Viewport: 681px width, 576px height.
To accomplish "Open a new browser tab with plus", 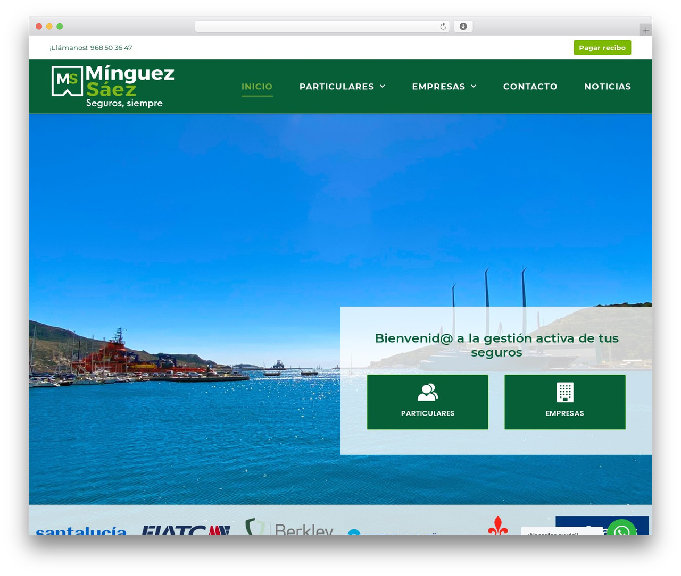I will pyautogui.click(x=645, y=30).
